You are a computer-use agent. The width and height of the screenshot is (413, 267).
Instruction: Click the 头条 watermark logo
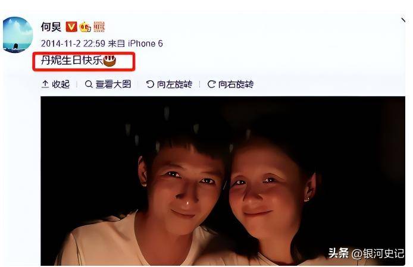pos(338,253)
